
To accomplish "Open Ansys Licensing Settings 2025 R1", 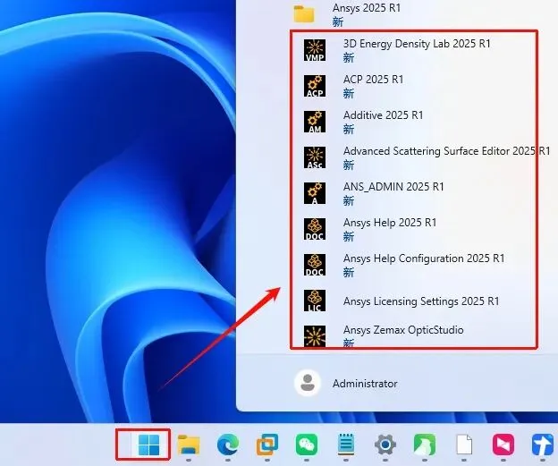I will click(x=421, y=301).
